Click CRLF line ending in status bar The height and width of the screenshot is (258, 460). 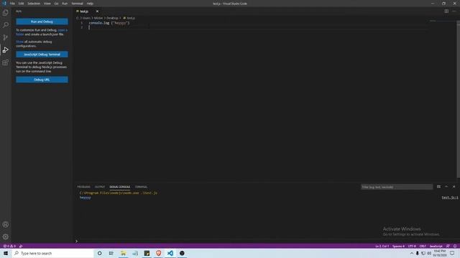(423, 246)
